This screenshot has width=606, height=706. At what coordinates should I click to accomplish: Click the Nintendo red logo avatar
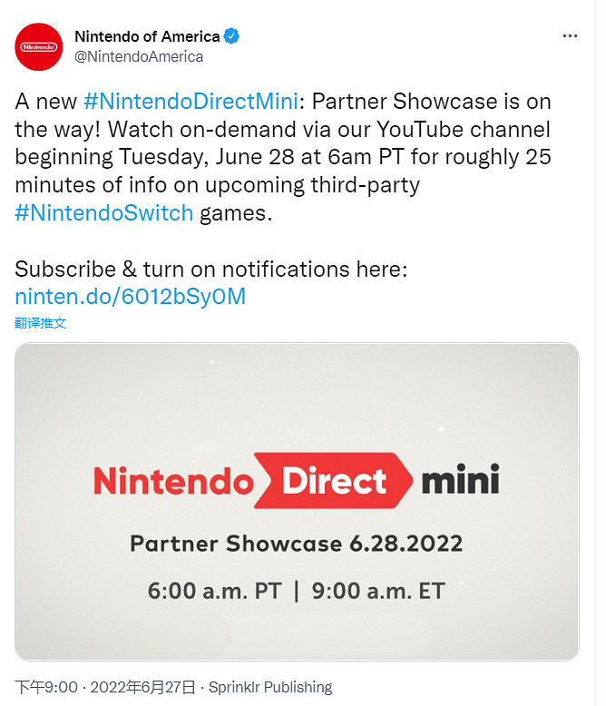click(x=39, y=46)
